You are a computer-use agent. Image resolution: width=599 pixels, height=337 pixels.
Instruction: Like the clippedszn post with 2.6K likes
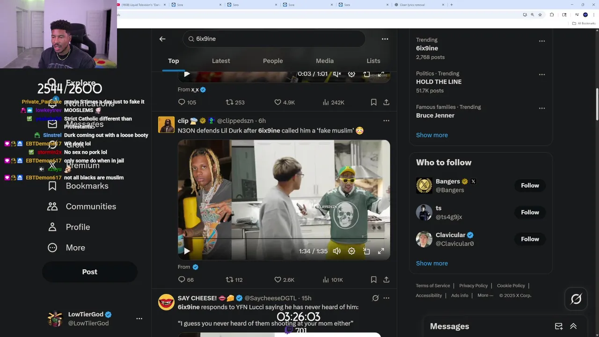tap(284, 279)
